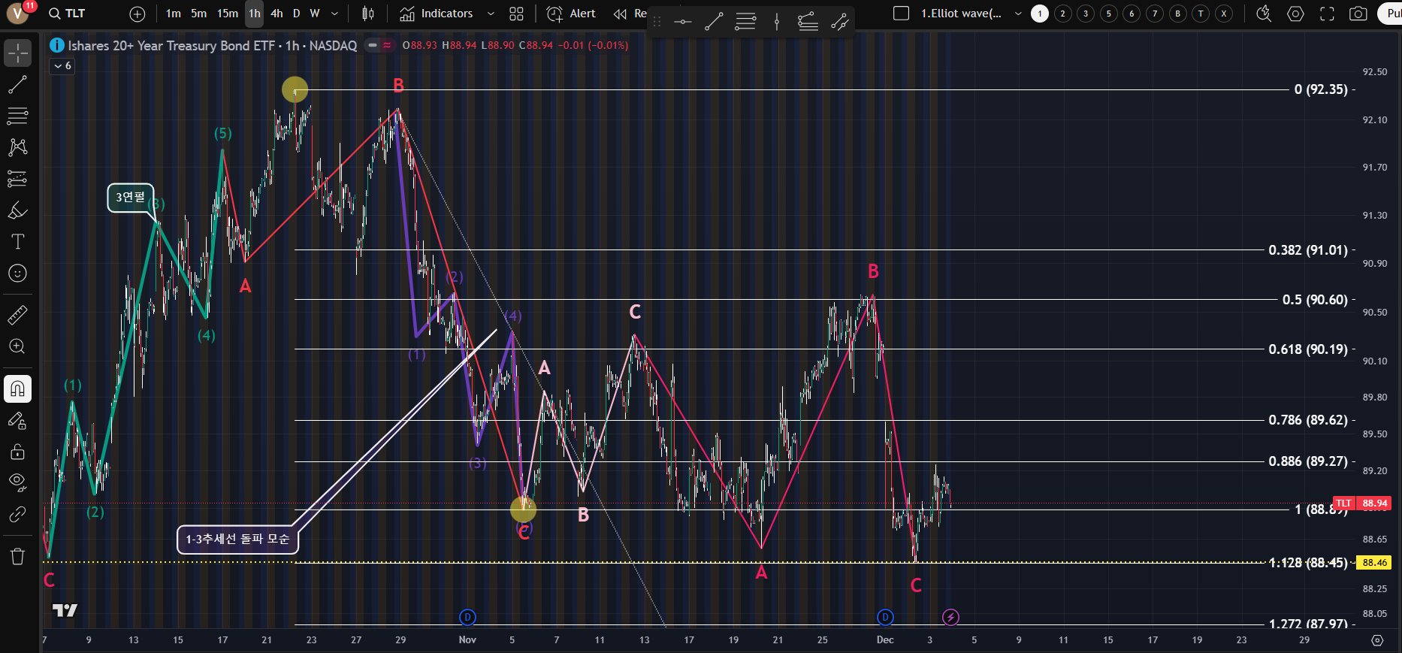Open the Elliot wave layout dropdown
This screenshot has width=1402, height=653.
(1018, 14)
